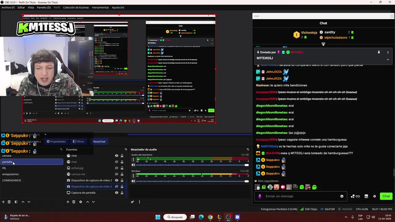The height and width of the screenshot is (222, 395).
Task: Open Mic/Aux three-dot options
Action: (133, 176)
